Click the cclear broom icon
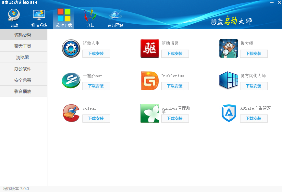Screen dimensions: 282x192 (x=71, y=113)
